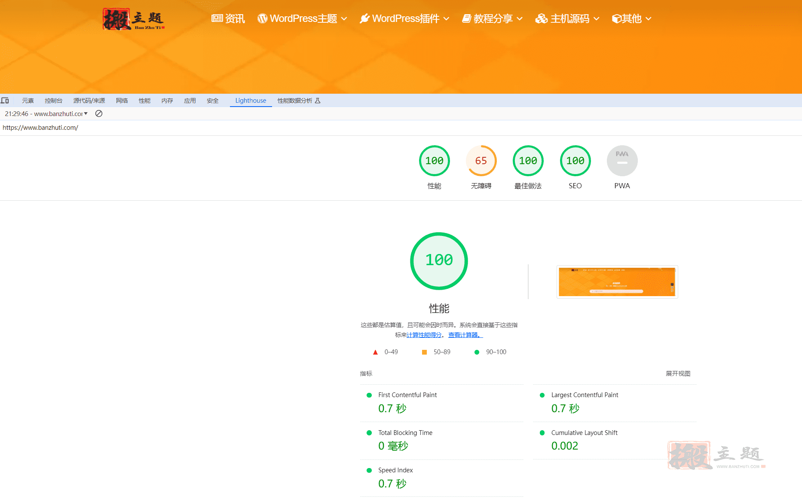802x502 pixels.
Task: Expand the 其他 dropdown menu
Action: 632,18
